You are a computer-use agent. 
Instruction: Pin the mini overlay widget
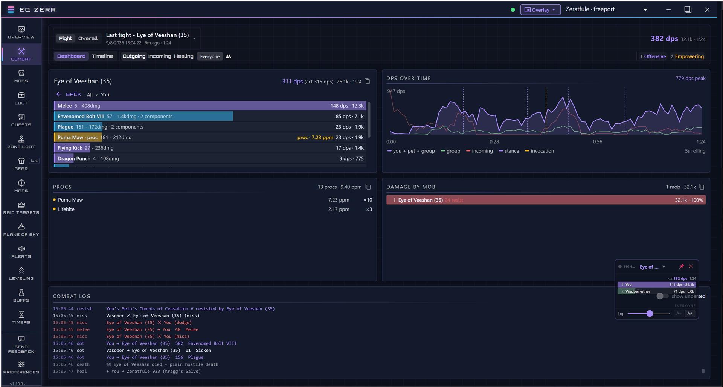tap(681, 266)
